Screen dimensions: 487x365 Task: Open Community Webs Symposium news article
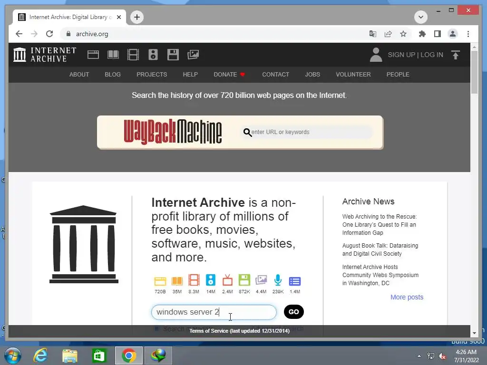point(380,275)
